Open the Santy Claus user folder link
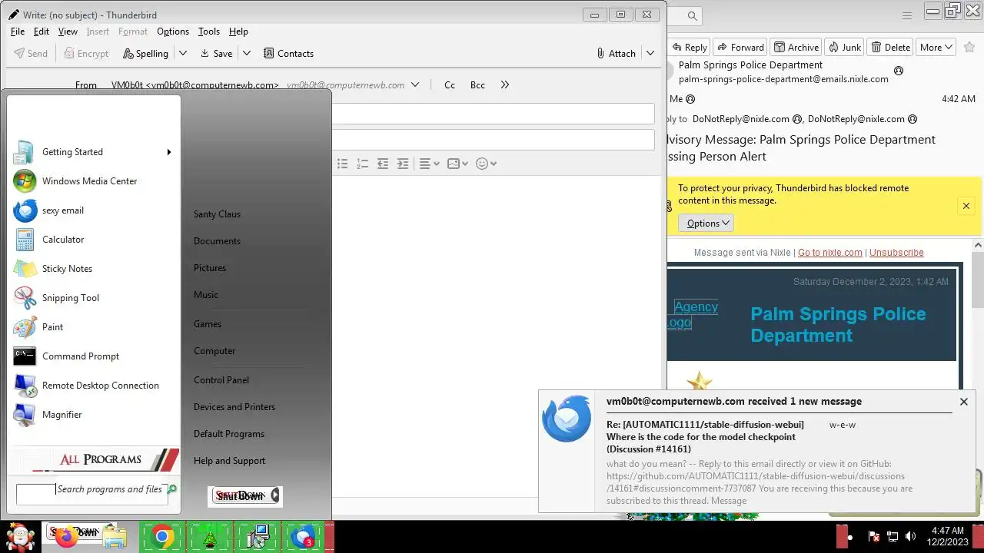 coord(217,214)
